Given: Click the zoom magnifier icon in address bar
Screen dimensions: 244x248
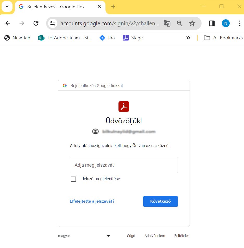Looking at the screenshot, I should [179, 23].
